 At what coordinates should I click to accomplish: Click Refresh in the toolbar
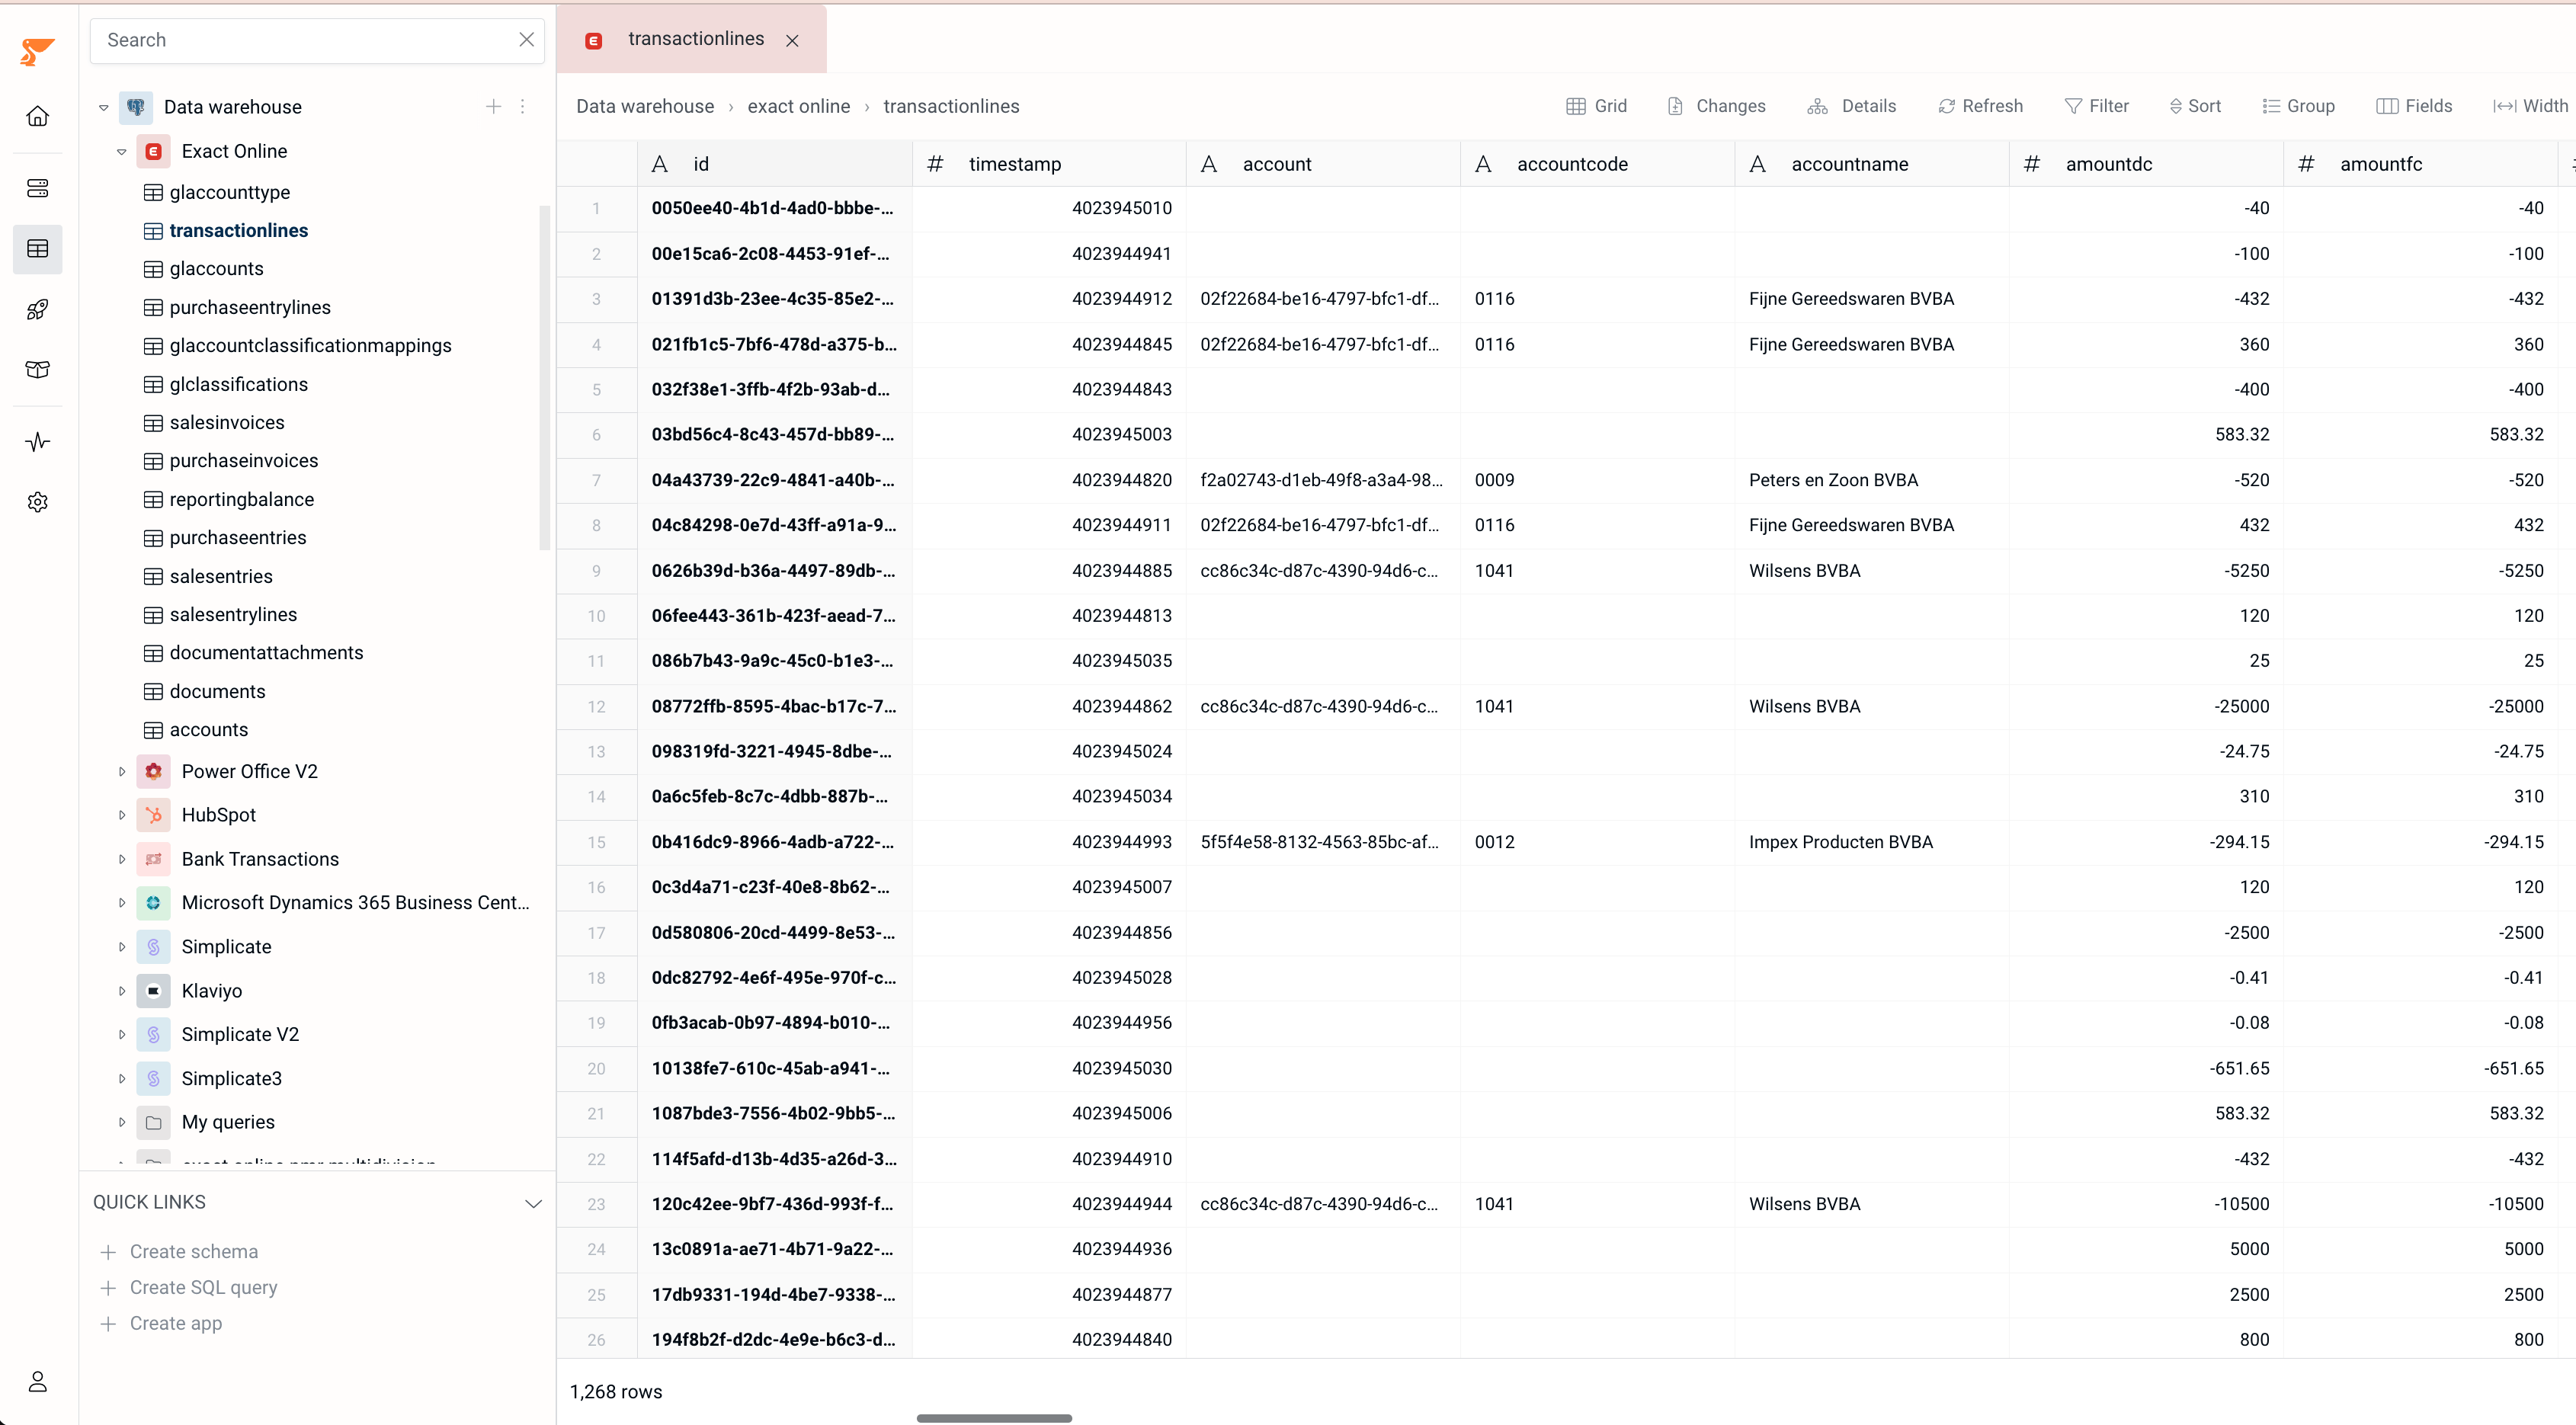coord(1980,106)
